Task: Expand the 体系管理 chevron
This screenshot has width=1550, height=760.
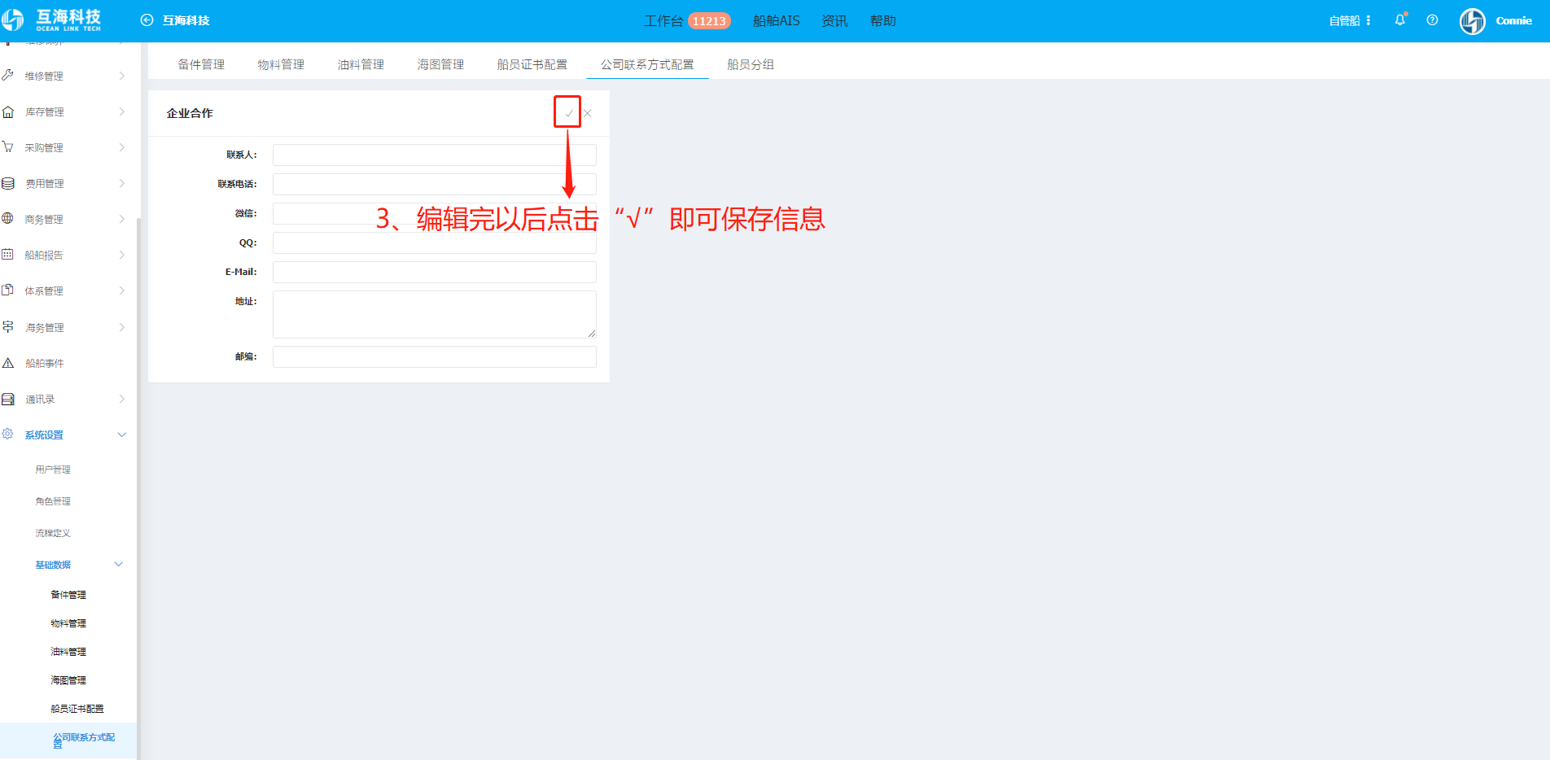Action: [x=122, y=290]
